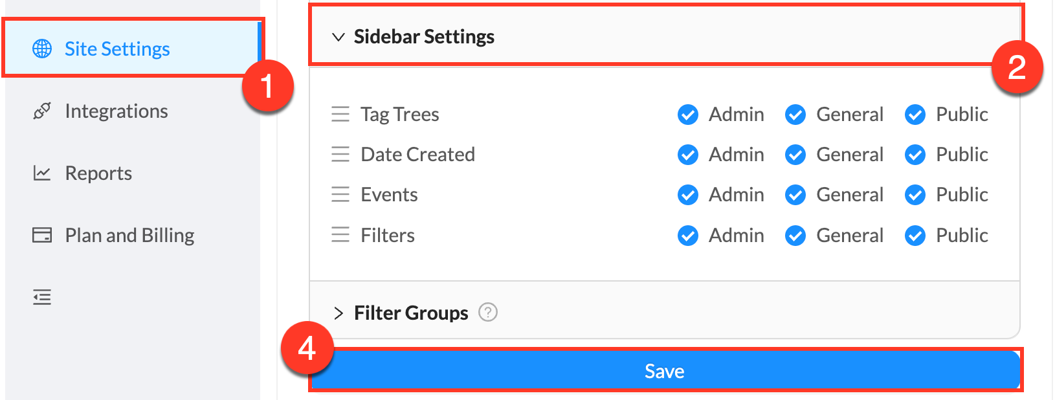The image size is (1055, 400).
Task: Disable Public visibility for Tag Trees
Action: tap(915, 115)
